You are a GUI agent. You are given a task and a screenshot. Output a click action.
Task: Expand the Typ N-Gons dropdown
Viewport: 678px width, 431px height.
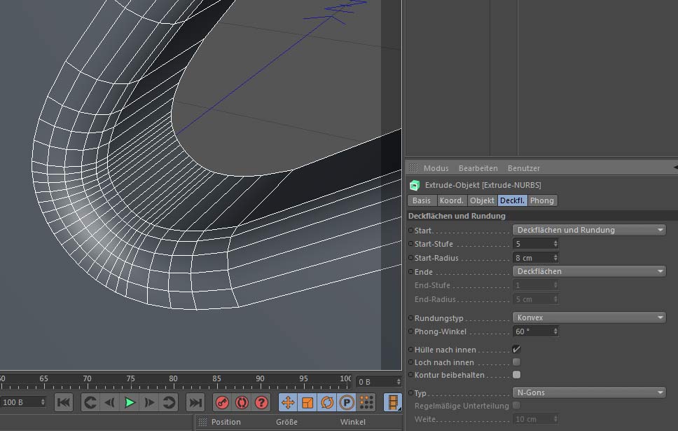pyautogui.click(x=589, y=392)
